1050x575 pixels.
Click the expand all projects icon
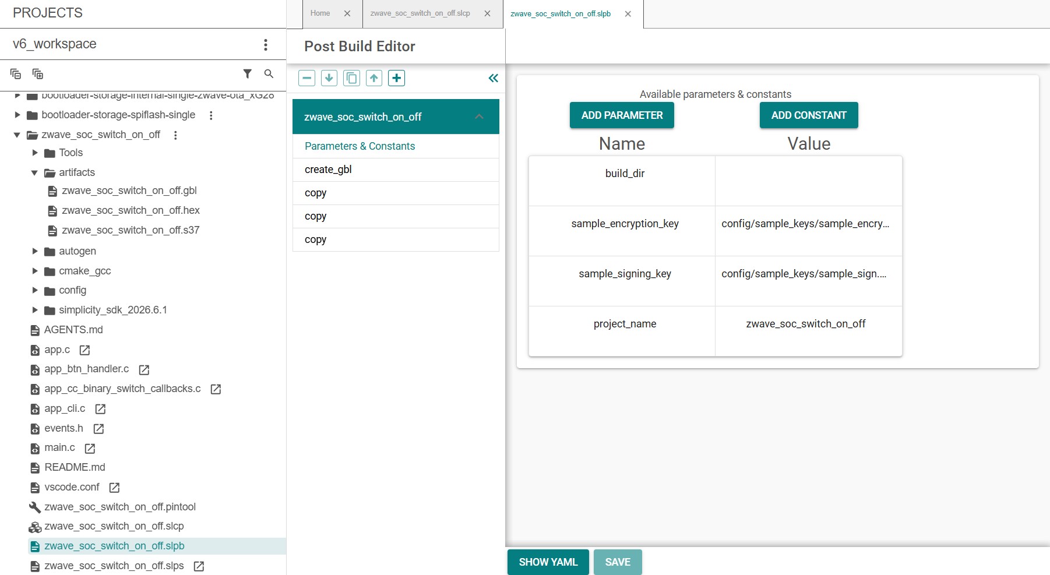38,74
